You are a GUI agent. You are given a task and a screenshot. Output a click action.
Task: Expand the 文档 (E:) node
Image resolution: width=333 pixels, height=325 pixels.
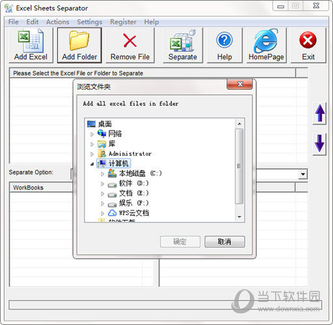pyautogui.click(x=102, y=194)
